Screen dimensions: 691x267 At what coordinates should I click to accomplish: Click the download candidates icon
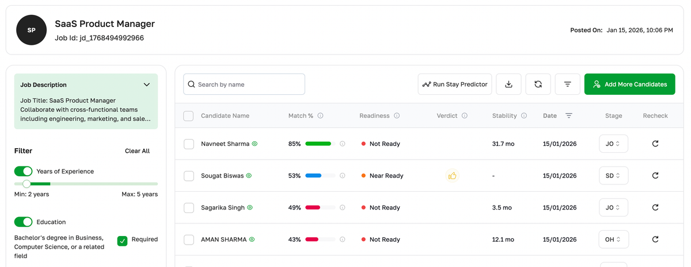(508, 84)
